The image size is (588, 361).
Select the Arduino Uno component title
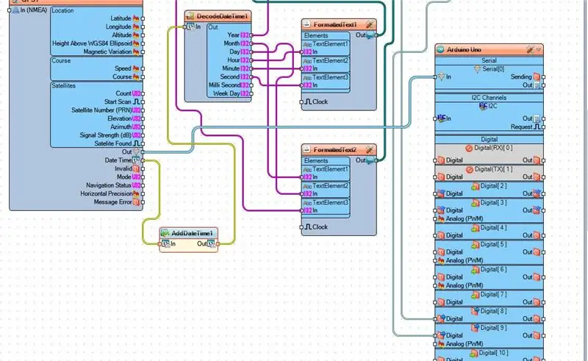tap(464, 49)
